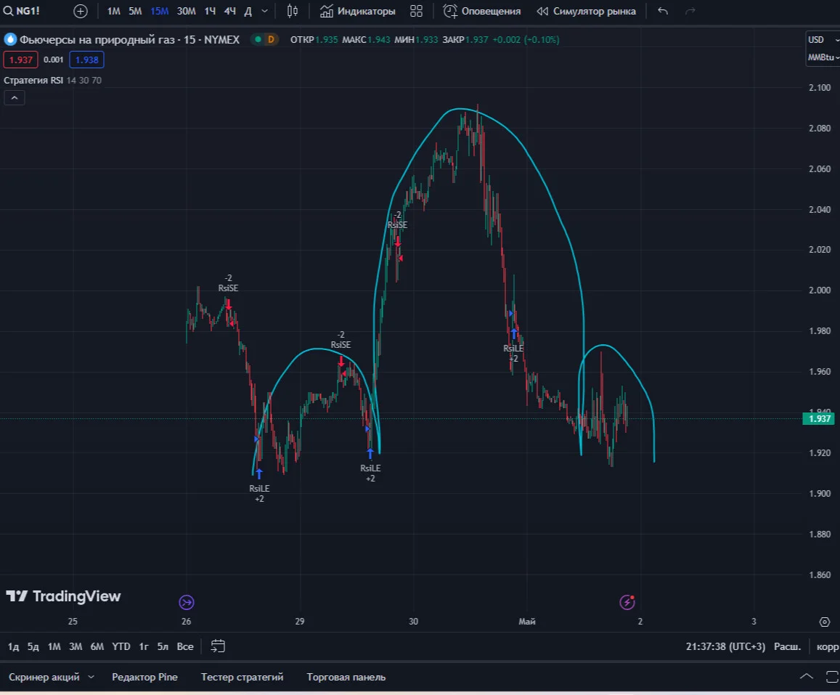
Task: Open the Тестер стратегий tab
Action: [x=242, y=677]
